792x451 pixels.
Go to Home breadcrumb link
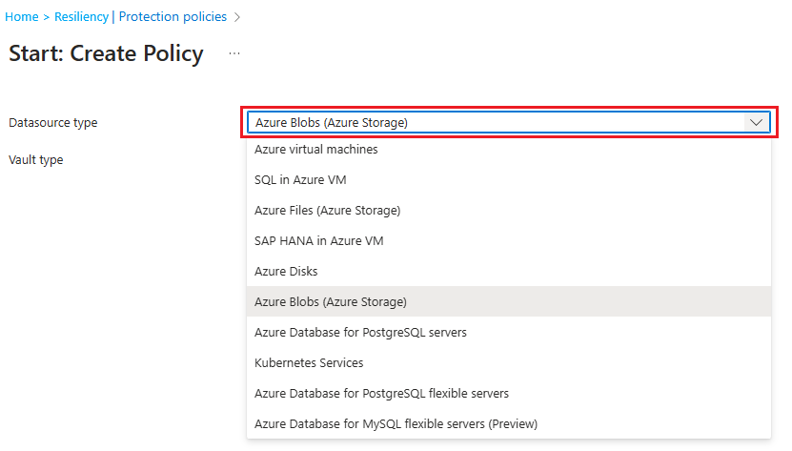point(22,17)
